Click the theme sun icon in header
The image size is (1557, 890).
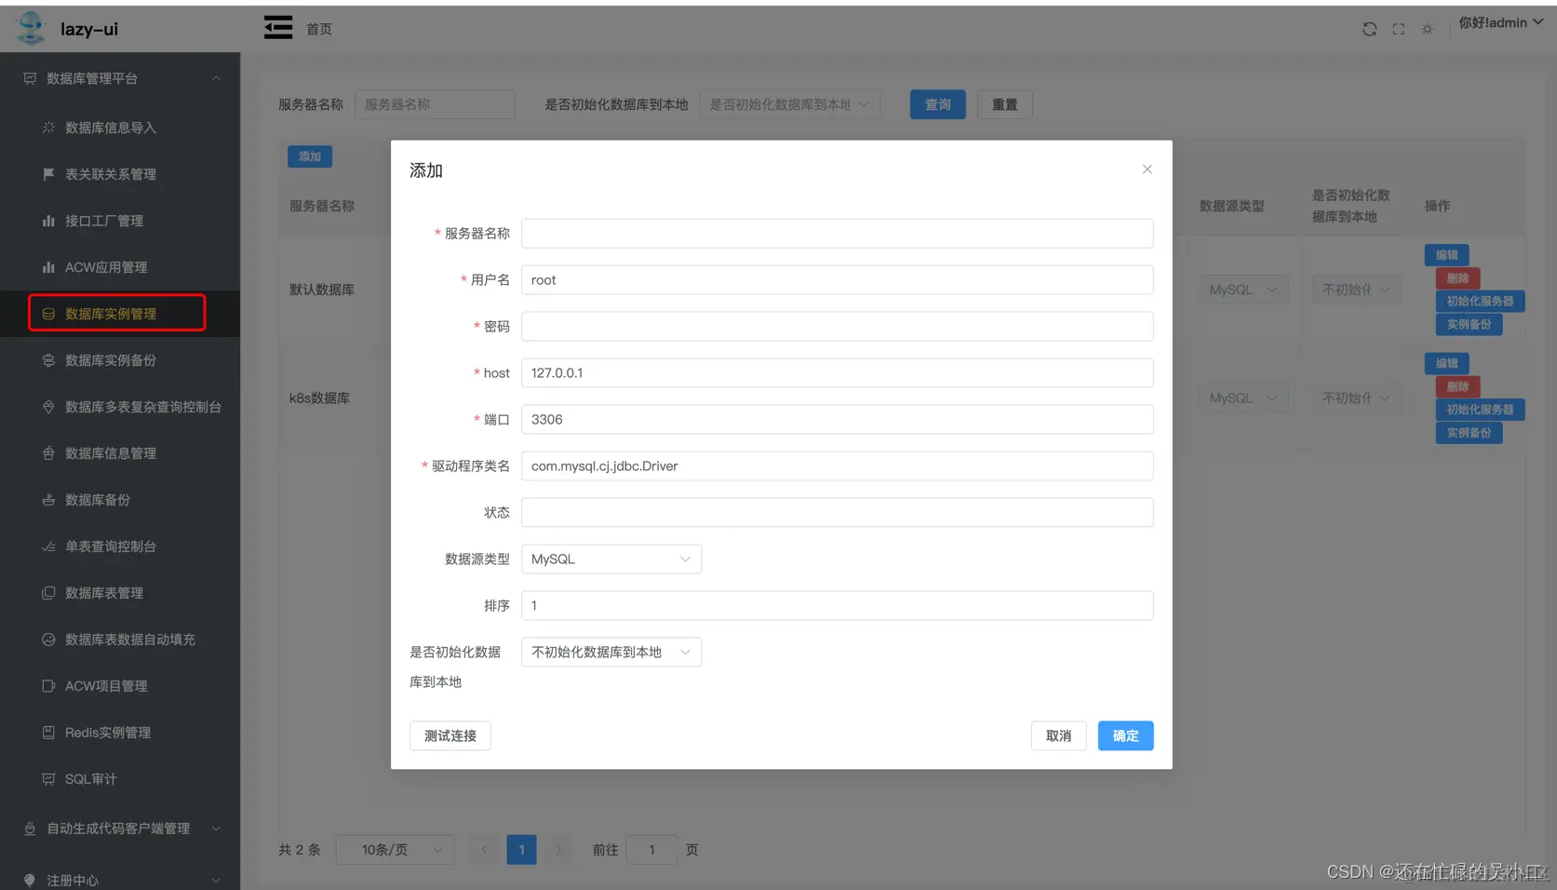coord(1427,29)
